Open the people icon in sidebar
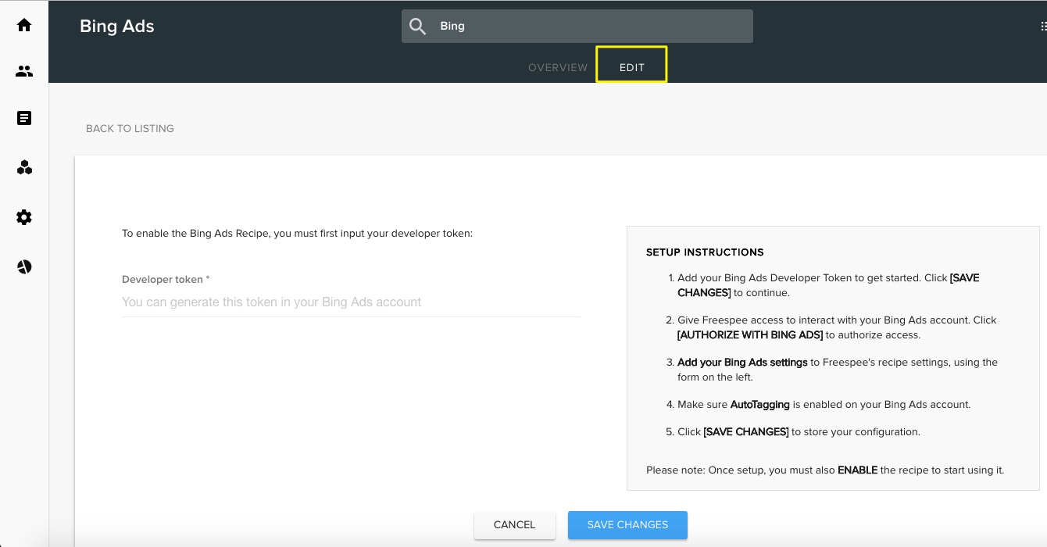The width and height of the screenshot is (1047, 547). click(x=24, y=71)
